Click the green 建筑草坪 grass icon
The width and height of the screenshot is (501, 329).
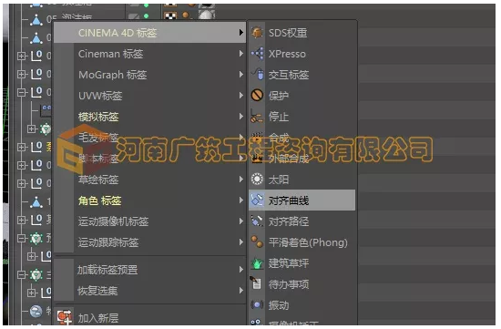click(257, 263)
